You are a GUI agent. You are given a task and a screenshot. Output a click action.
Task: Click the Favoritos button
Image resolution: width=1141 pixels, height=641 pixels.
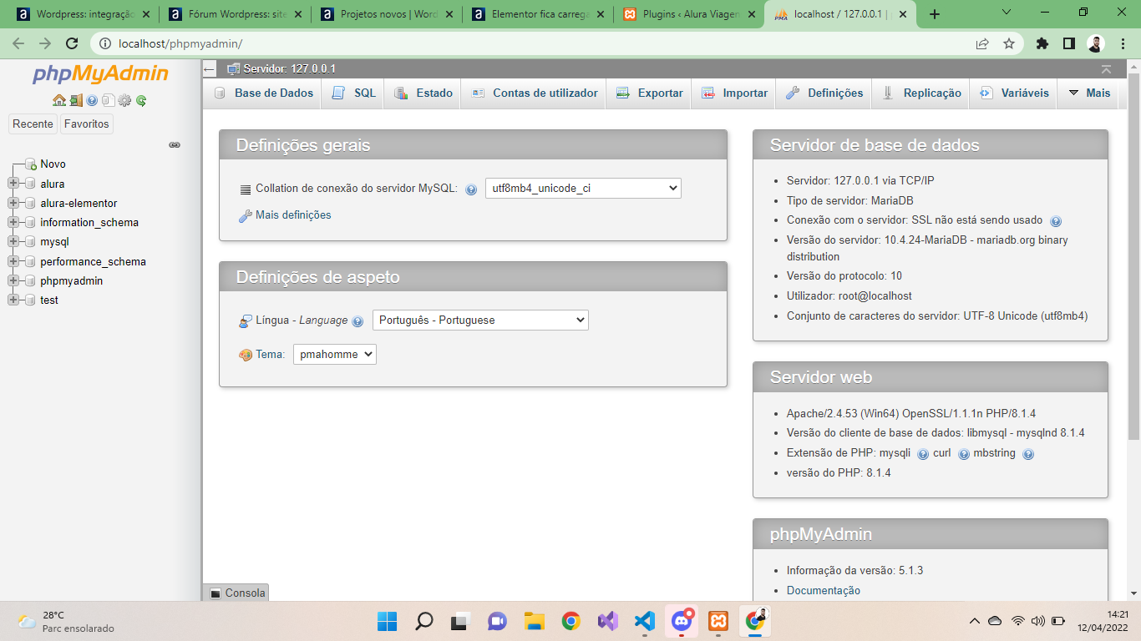87,124
